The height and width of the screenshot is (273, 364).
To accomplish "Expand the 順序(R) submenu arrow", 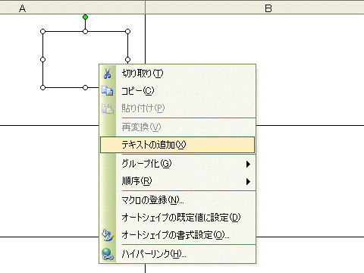I will (248, 181).
